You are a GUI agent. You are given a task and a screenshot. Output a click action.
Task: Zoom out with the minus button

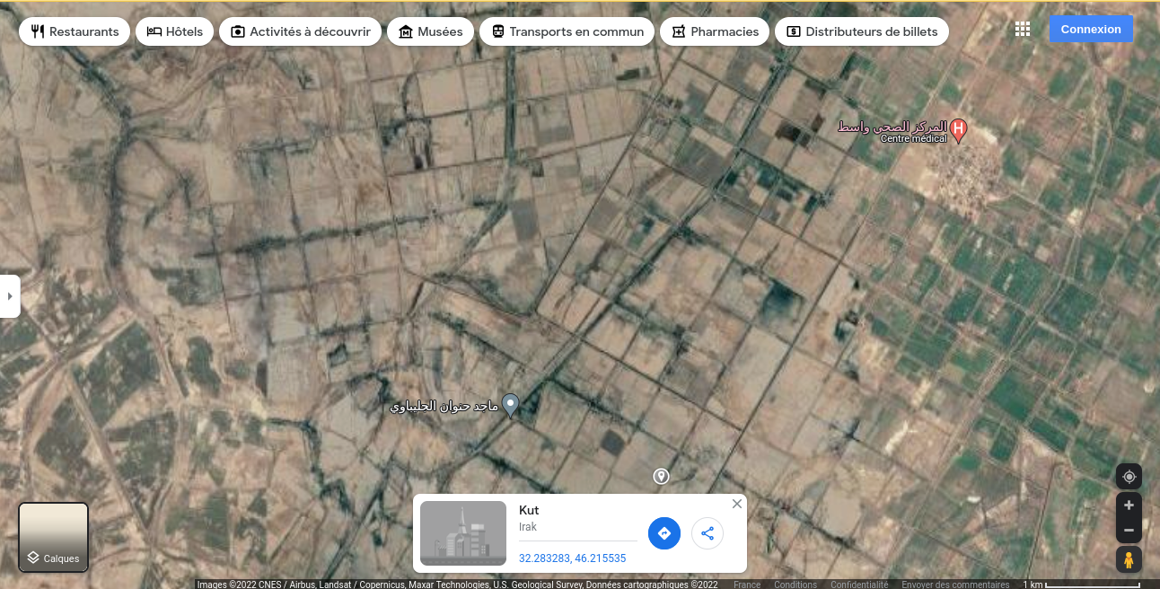(1129, 530)
